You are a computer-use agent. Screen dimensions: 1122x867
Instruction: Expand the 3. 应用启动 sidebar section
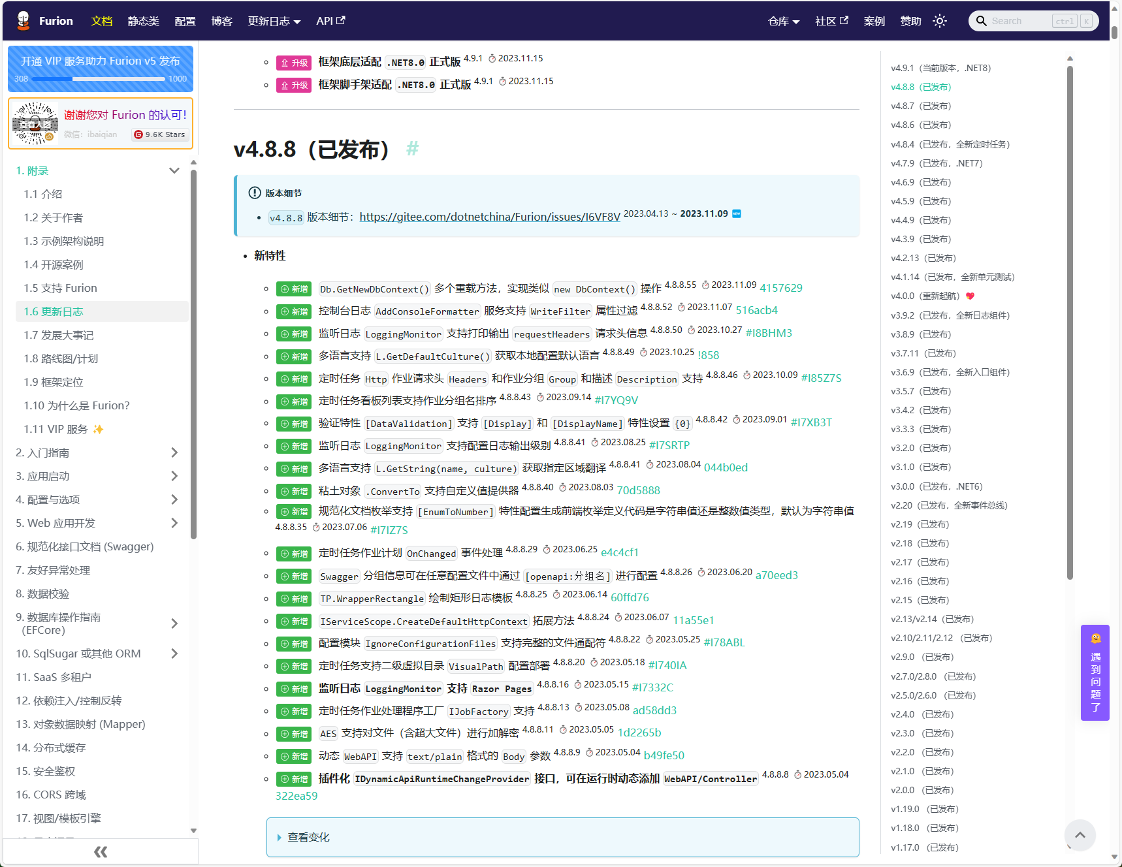[174, 476]
